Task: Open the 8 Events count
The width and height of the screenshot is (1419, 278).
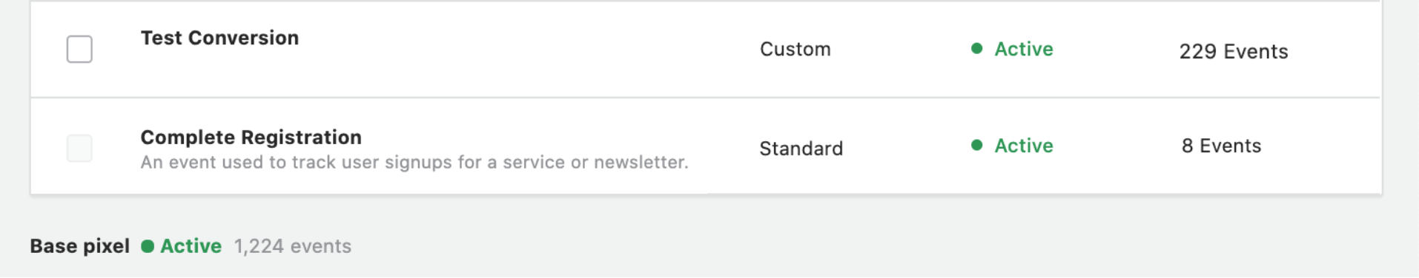Action: pos(1221,146)
